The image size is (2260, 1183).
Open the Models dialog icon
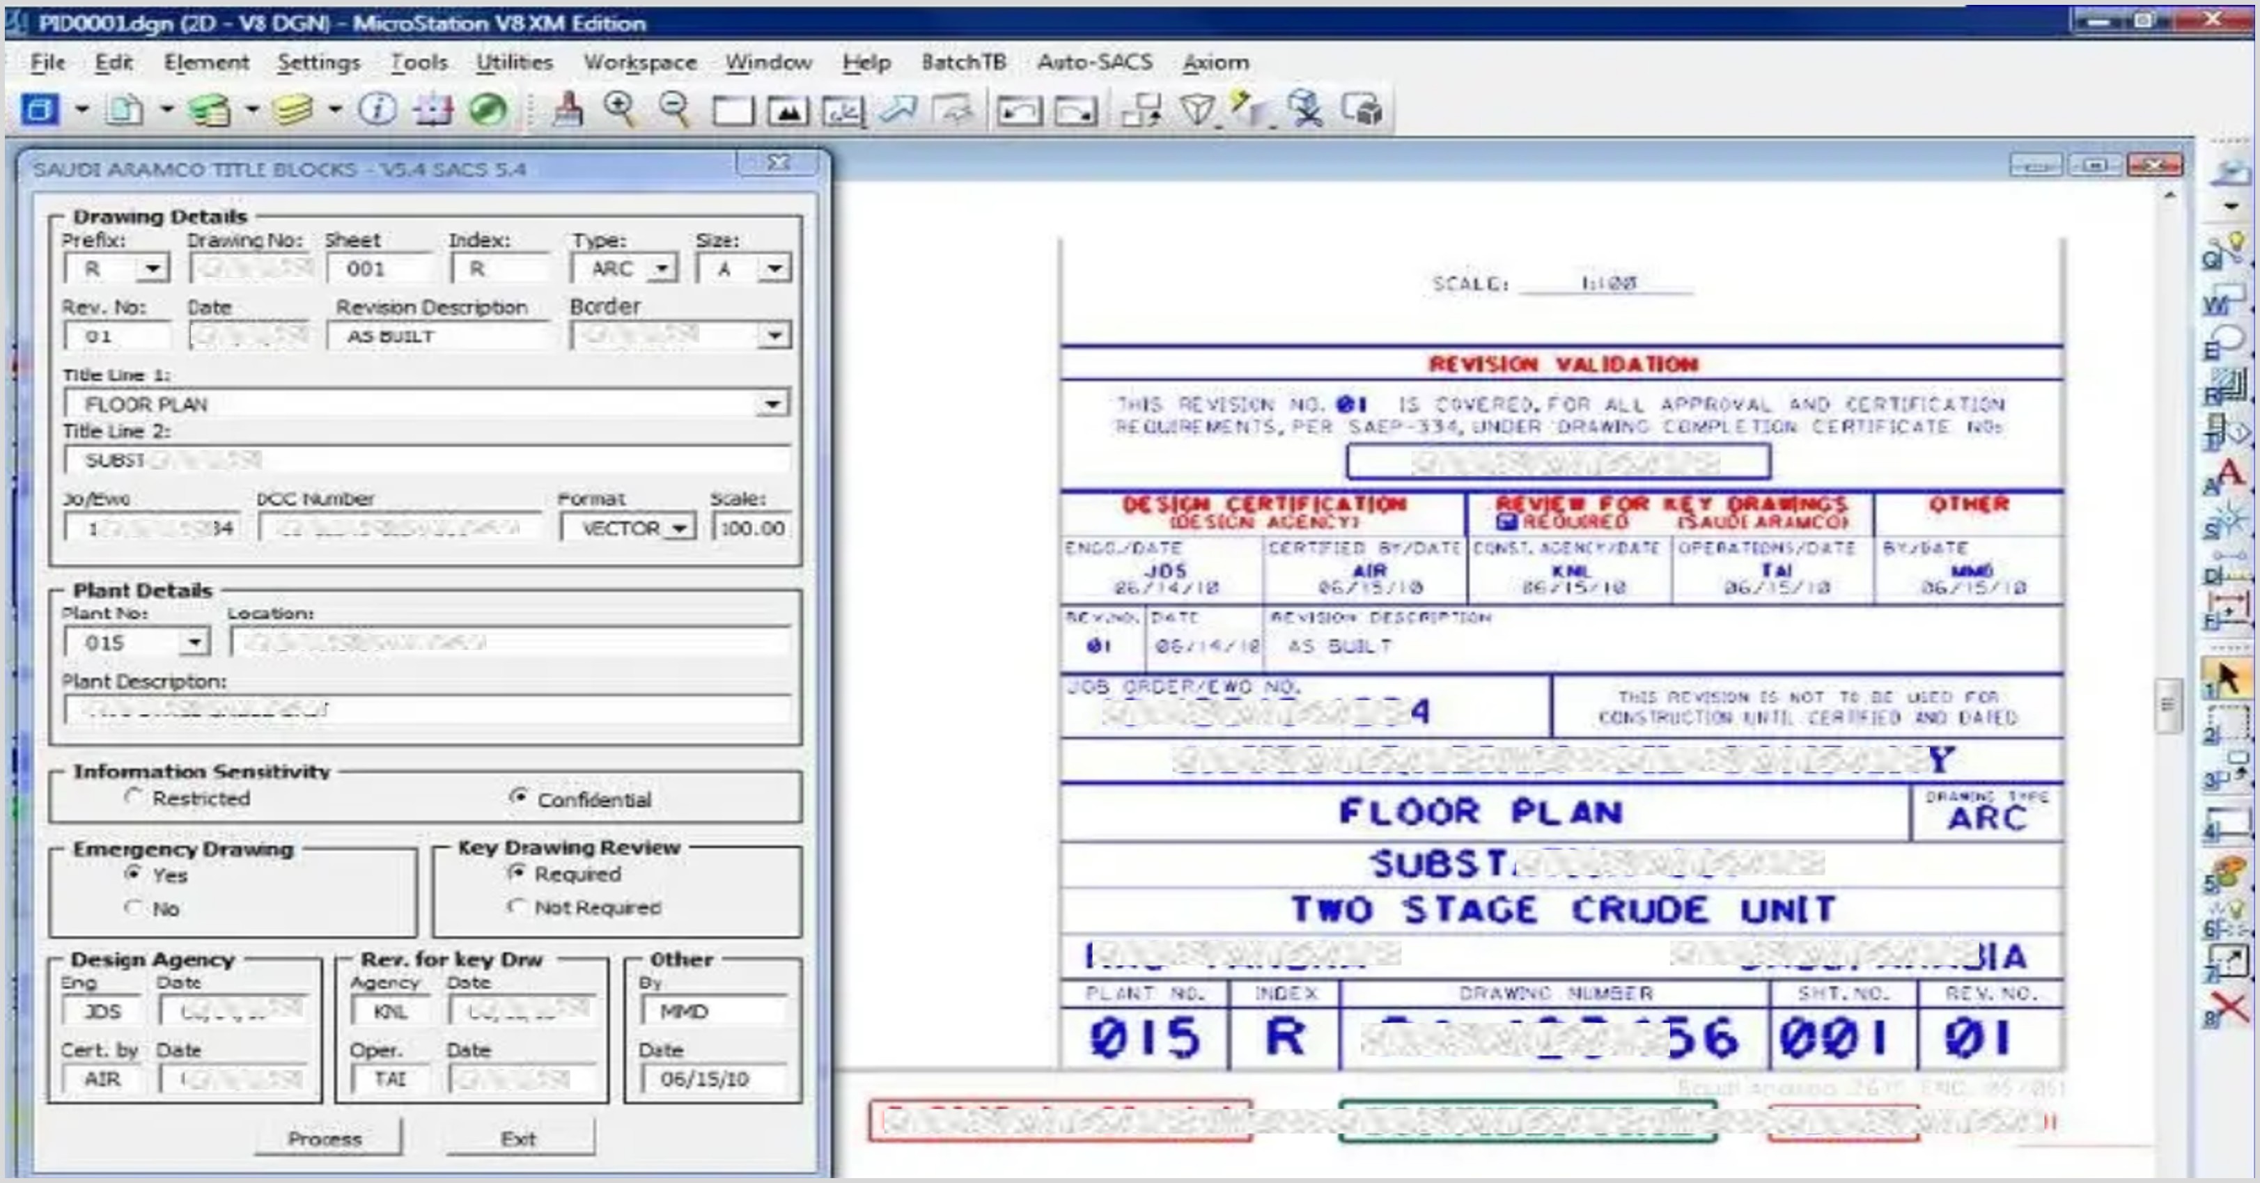40,111
